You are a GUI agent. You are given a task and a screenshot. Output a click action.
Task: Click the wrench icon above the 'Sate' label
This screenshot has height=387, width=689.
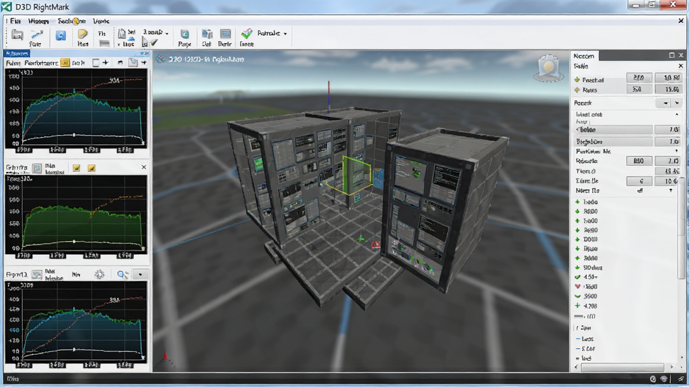tap(36, 34)
